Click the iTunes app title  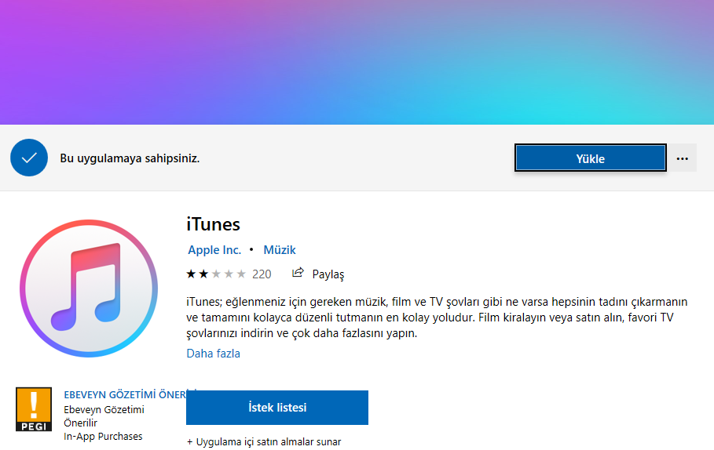coord(213,224)
